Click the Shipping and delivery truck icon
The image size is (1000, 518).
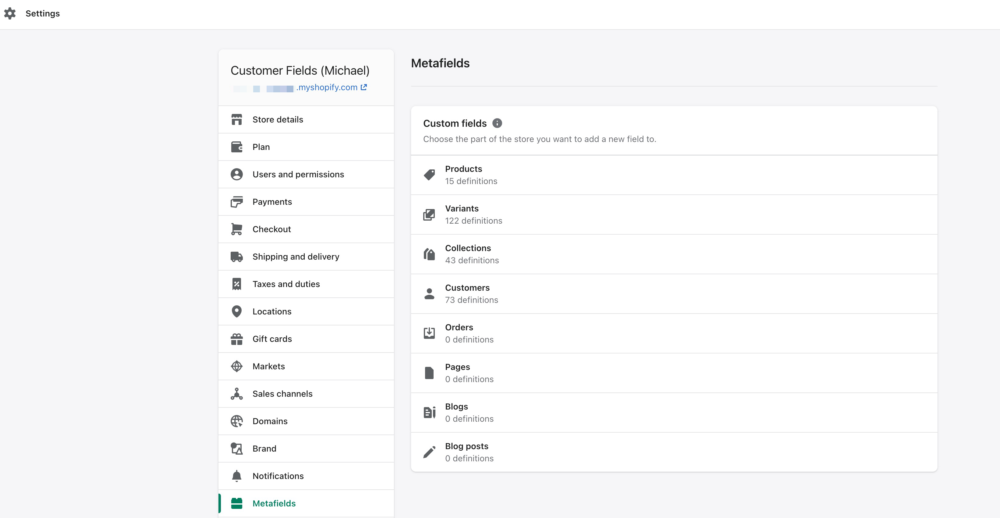236,257
